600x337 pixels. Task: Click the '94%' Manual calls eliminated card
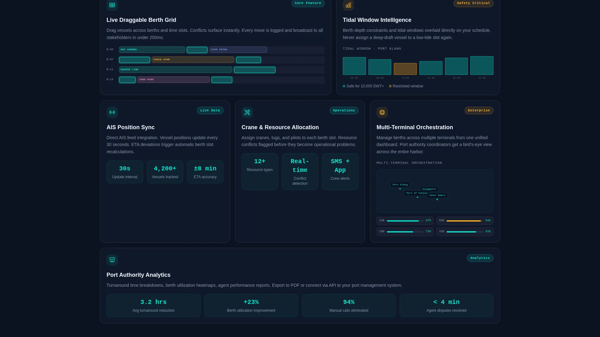(x=349, y=305)
